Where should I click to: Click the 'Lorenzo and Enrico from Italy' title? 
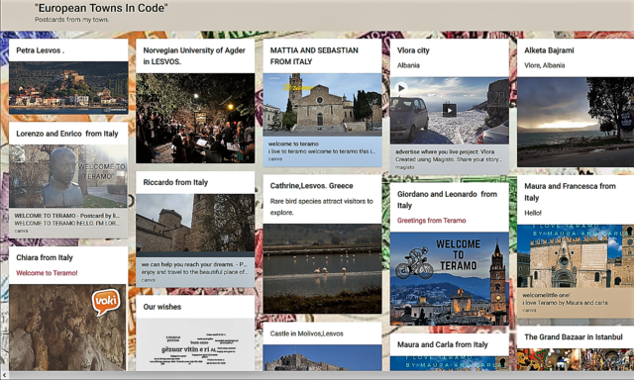tap(67, 134)
